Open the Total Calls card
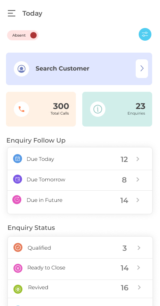Viewport: 160px width, 306px height. [41, 109]
